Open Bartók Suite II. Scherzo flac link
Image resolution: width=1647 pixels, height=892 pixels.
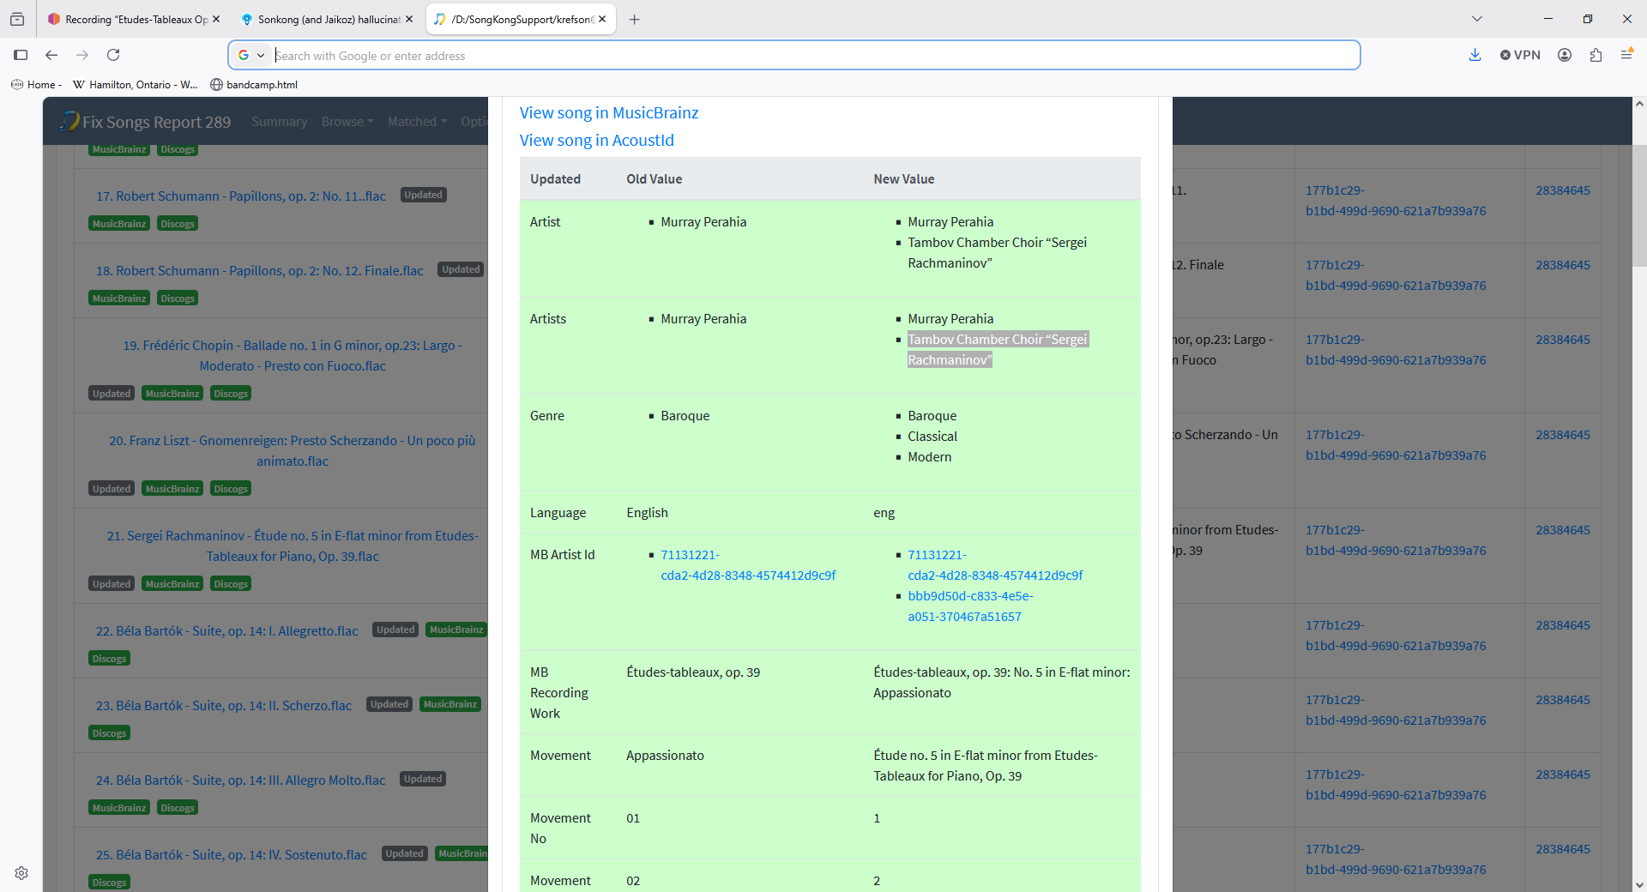(224, 705)
